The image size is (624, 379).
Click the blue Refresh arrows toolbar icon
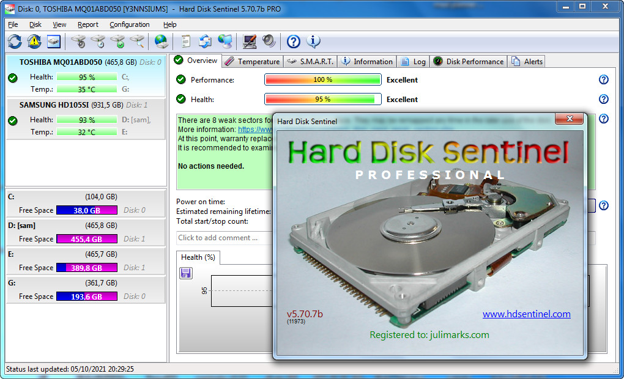pyautogui.click(x=15, y=42)
